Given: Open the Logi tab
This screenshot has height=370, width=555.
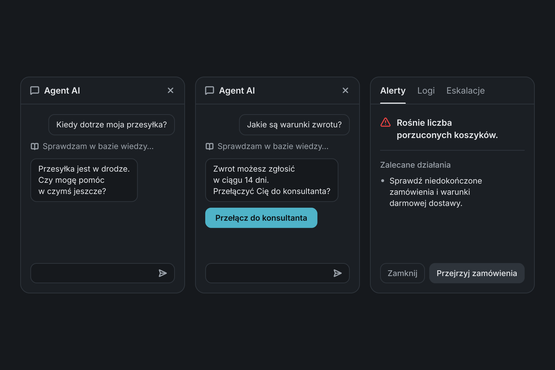Looking at the screenshot, I should pos(426,91).
